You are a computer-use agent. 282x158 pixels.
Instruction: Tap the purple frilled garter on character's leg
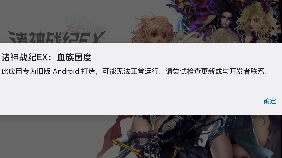pyautogui.click(x=144, y=138)
